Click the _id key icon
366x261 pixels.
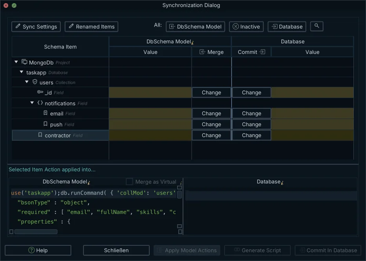[x=40, y=92]
